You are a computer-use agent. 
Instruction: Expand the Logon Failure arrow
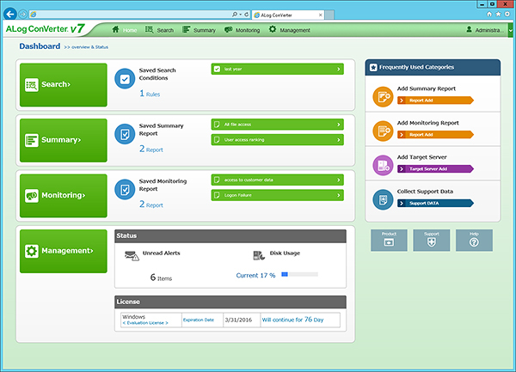point(338,195)
